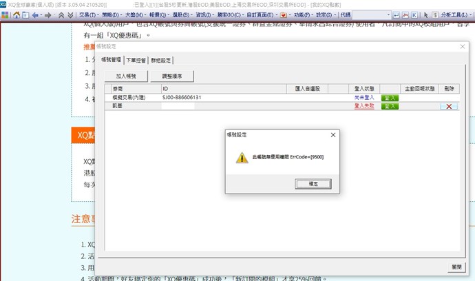The image size is (475, 281).
Task: Switch to the 群組設定 tab
Action: (x=161, y=60)
